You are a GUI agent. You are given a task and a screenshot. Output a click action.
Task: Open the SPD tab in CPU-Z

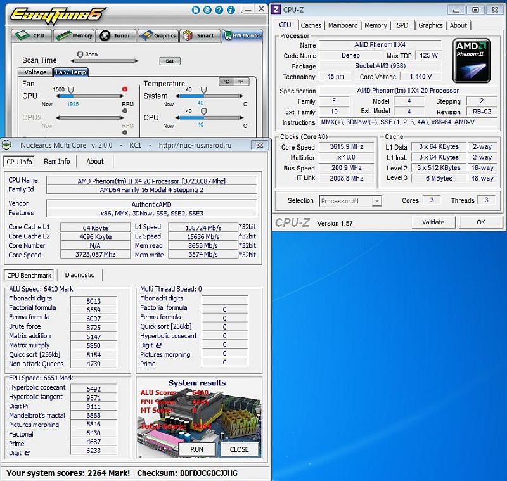(402, 25)
